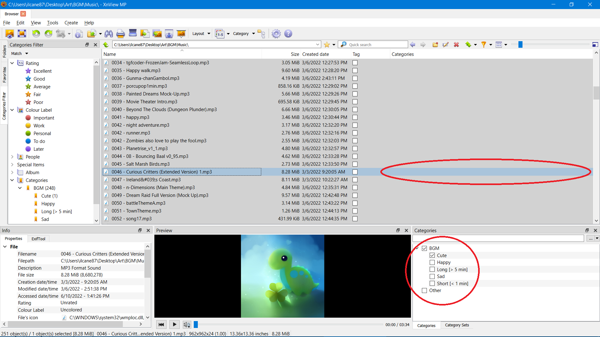Expand the People tree node
The height and width of the screenshot is (337, 600).
[x=12, y=157]
